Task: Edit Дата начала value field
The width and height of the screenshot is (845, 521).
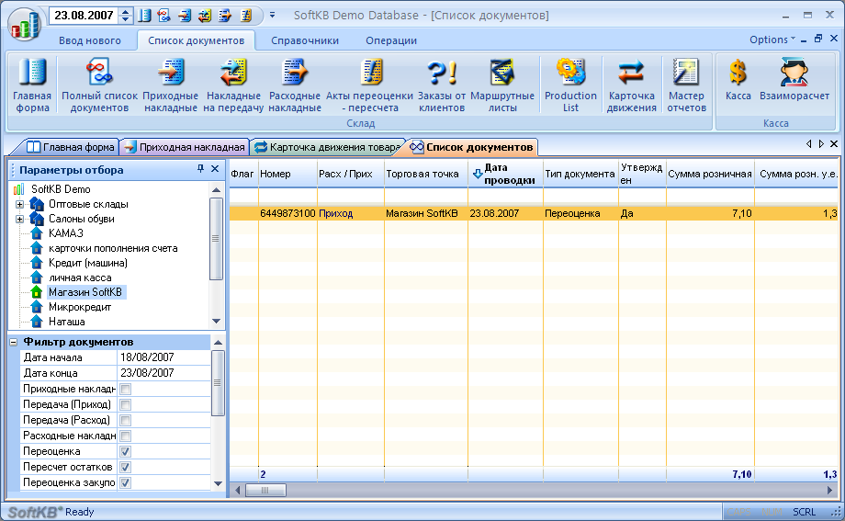Action: (163, 357)
